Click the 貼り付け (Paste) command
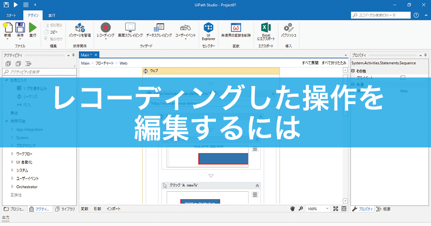 coord(53,39)
